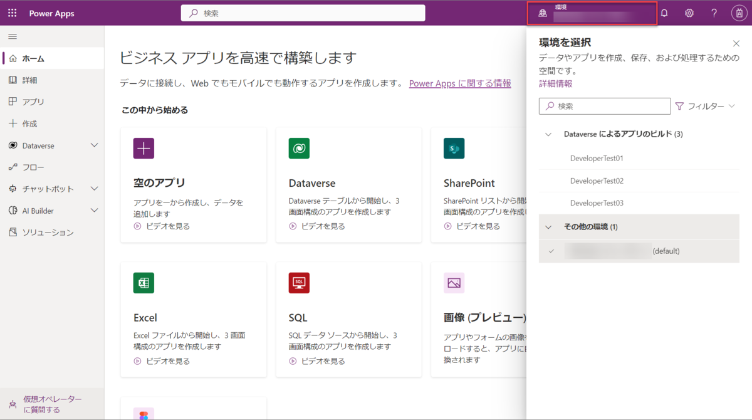Viewport: 752px width, 420px height.
Task: Select environment DeveloperTest01
Action: coord(639,159)
